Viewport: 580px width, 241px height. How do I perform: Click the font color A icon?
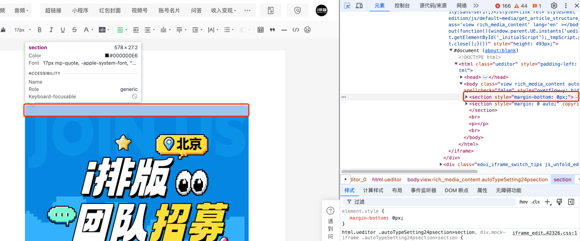[86, 30]
